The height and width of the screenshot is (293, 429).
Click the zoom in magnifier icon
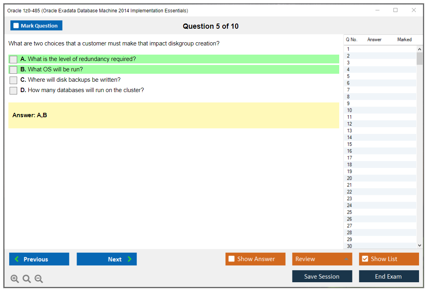click(14, 279)
